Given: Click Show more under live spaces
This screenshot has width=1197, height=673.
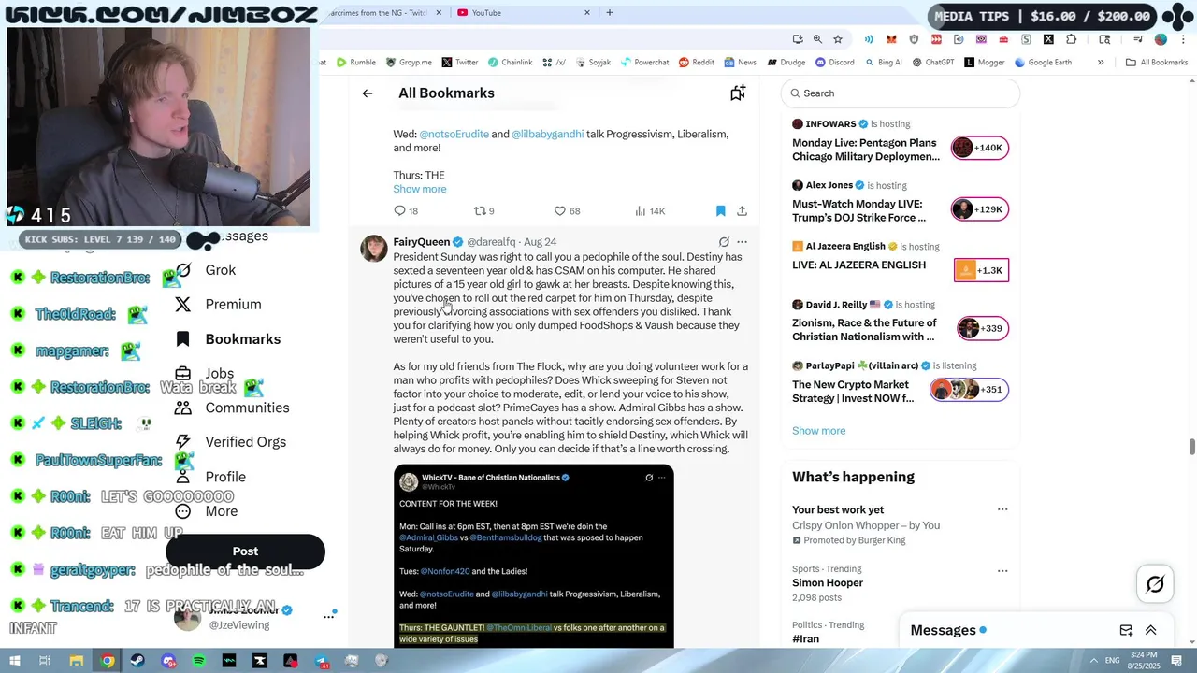Looking at the screenshot, I should click(818, 431).
